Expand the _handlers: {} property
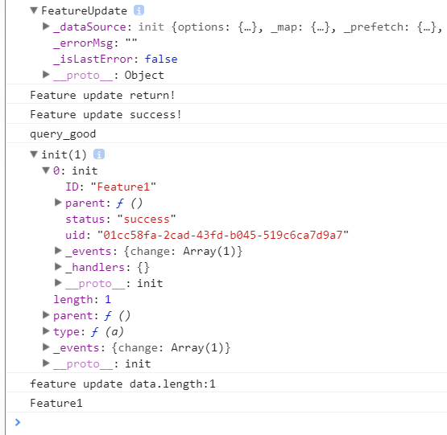This screenshot has width=447, height=435. [x=58, y=267]
